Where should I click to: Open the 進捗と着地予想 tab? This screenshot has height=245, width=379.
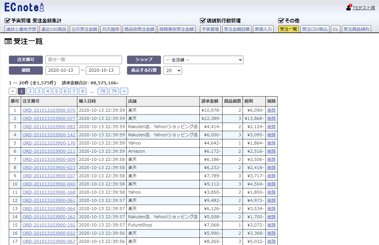pyautogui.click(x=21, y=29)
